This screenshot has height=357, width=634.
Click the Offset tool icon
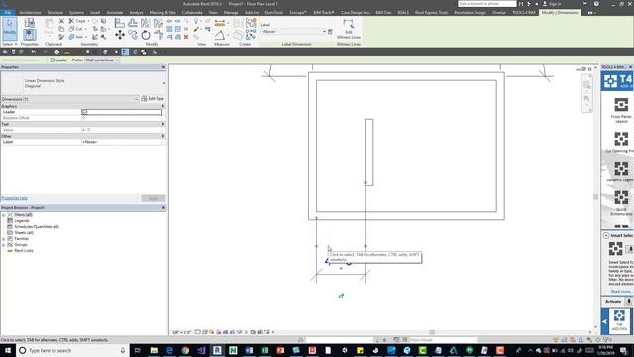132,23
